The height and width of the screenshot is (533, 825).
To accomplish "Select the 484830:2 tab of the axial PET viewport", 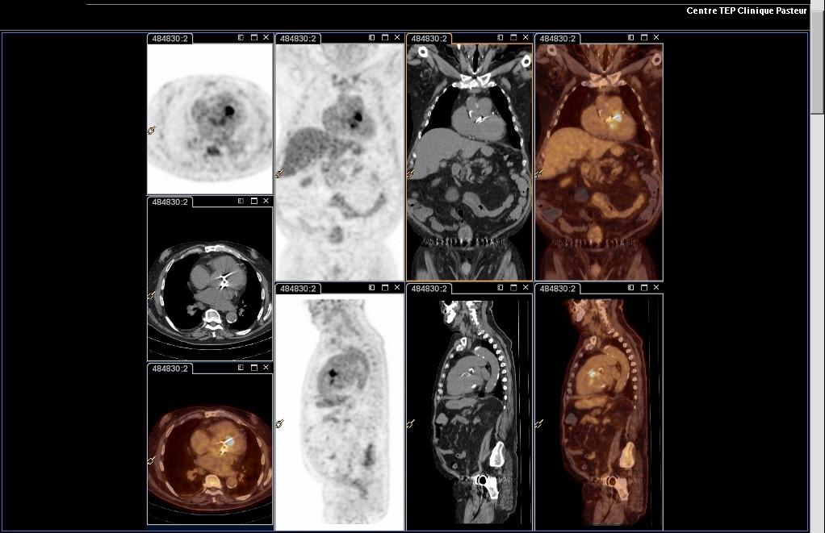I will click(x=170, y=39).
